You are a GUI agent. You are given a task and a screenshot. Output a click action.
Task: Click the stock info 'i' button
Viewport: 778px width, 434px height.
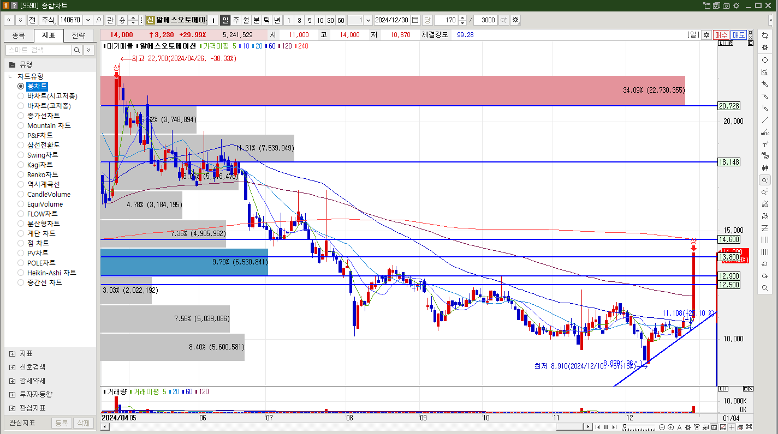213,20
